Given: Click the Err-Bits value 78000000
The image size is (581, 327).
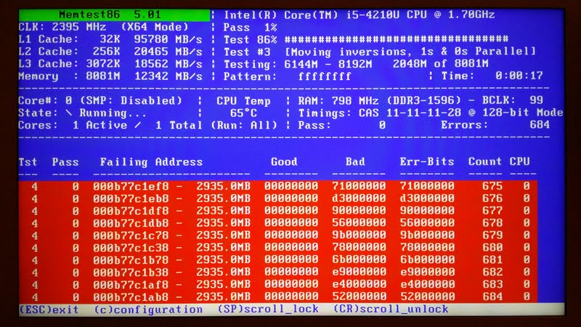Looking at the screenshot, I should click(x=427, y=247).
